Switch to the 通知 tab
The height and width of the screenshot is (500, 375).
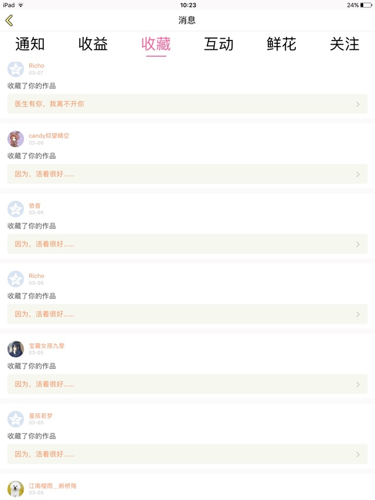pyautogui.click(x=30, y=44)
